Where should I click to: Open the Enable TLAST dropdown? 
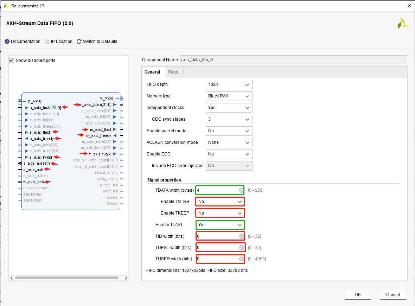pos(220,225)
